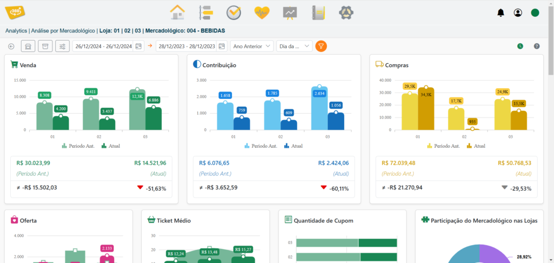Click the Ticket Médio basket icon
The height and width of the screenshot is (263, 554).
tap(151, 220)
